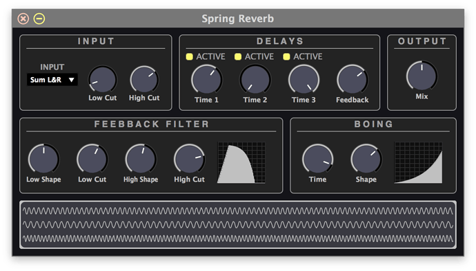The image size is (476, 271).
Task: Click the feedback filter response graph
Action: coord(241,162)
